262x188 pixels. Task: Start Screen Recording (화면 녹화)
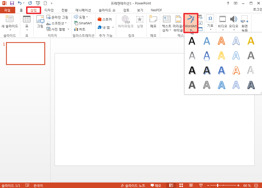point(244,23)
